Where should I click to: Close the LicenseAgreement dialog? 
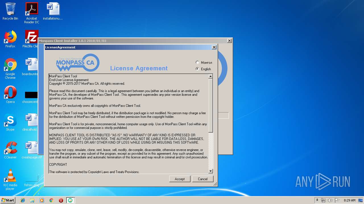click(x=214, y=47)
